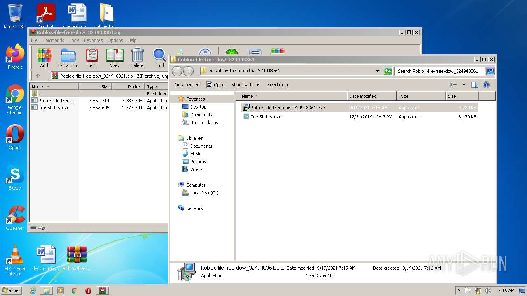Select Local Disk (C:) in navigation pane
Image resolution: width=527 pixels, height=296 pixels.
[x=204, y=193]
